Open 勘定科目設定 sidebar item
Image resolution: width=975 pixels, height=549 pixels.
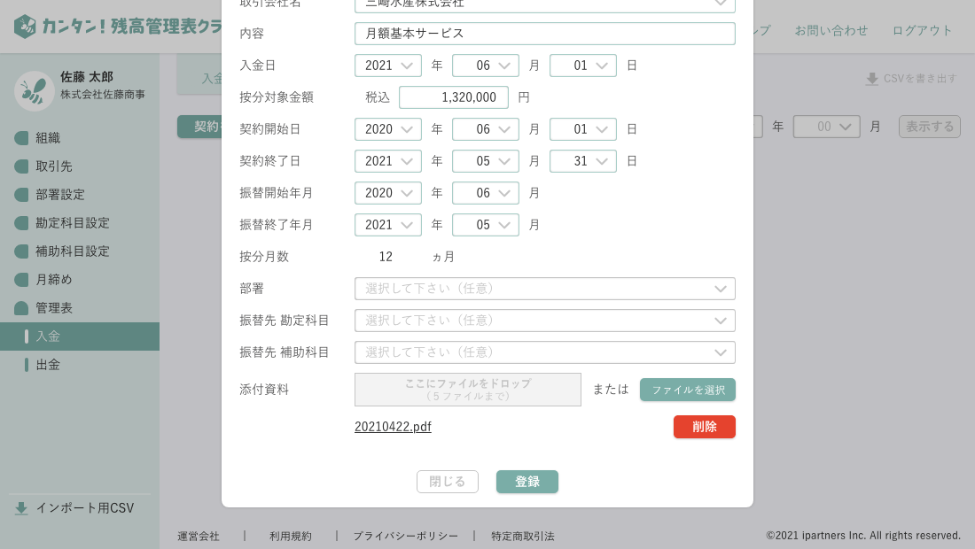[x=72, y=223]
